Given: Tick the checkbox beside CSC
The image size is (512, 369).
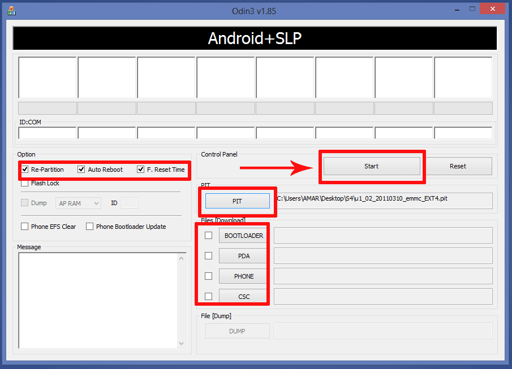Looking at the screenshot, I should [208, 296].
